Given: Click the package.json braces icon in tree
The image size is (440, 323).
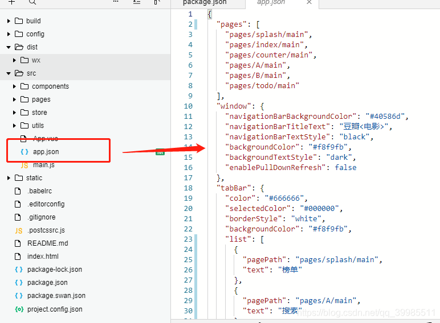Looking at the screenshot, I should (19, 283).
